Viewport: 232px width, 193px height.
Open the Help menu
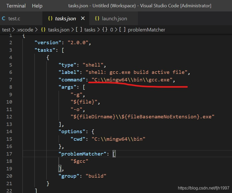click(37, 6)
